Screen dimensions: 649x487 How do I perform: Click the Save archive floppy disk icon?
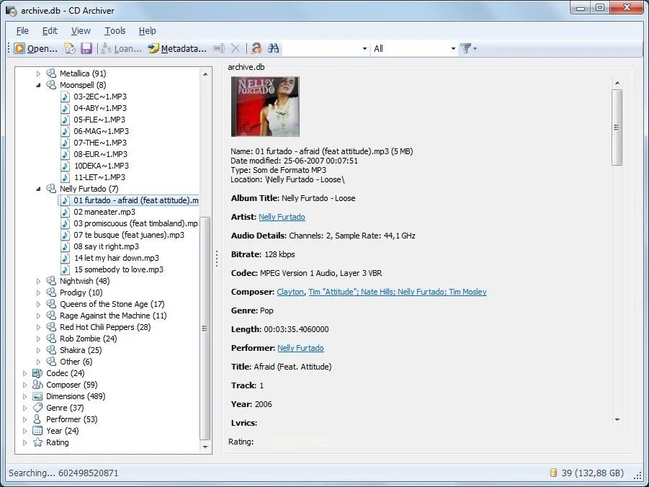(x=87, y=48)
